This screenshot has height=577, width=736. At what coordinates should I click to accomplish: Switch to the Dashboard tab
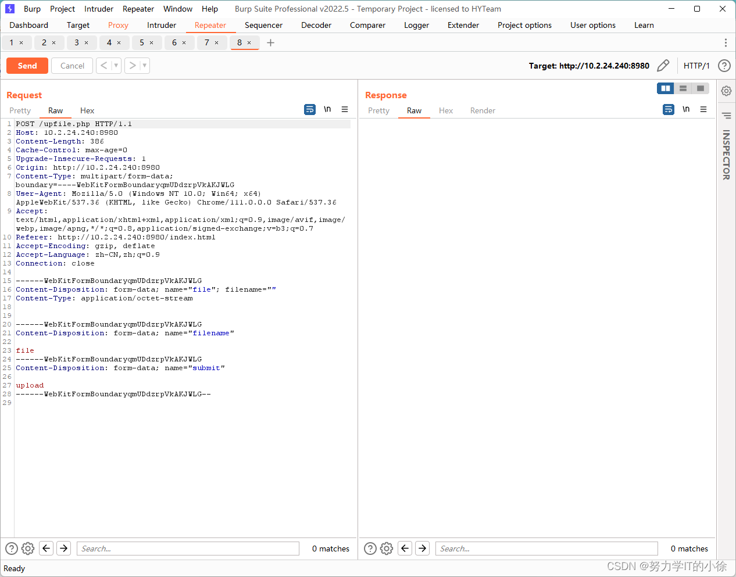pyautogui.click(x=29, y=25)
